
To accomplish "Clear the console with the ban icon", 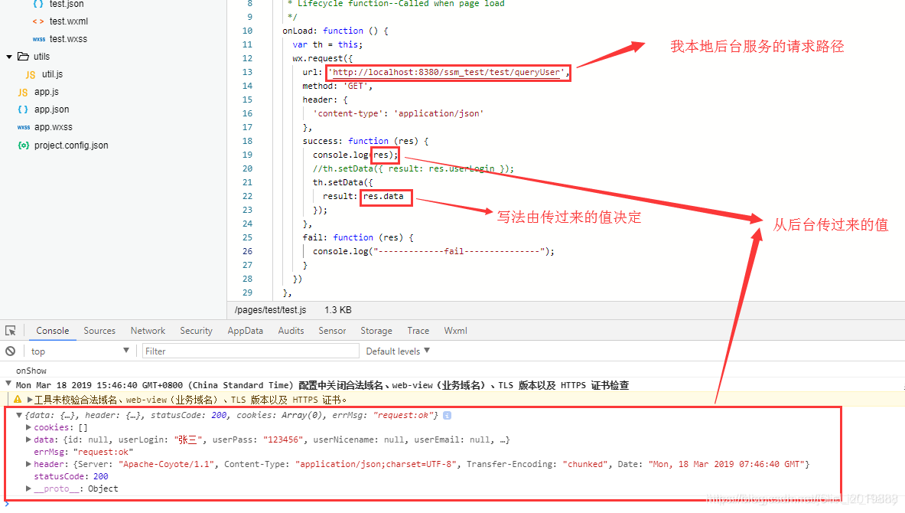I will pyautogui.click(x=11, y=351).
